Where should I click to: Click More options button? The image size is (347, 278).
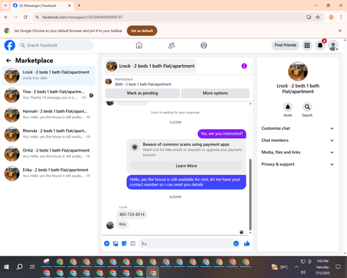click(215, 93)
